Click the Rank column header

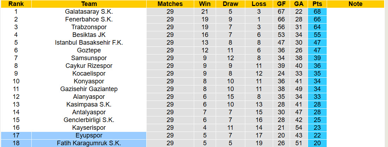click(x=16, y=4)
